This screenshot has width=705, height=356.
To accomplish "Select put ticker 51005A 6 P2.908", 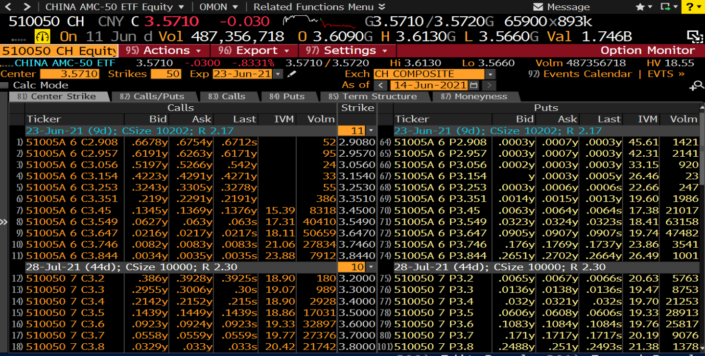I will tap(440, 142).
